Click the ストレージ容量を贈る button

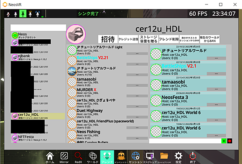[x=149, y=39]
